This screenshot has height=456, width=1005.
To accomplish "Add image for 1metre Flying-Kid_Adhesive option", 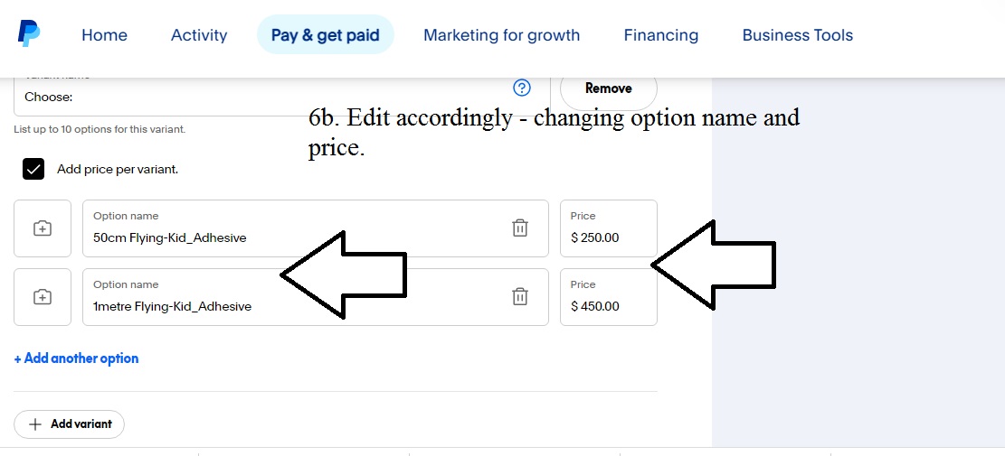I will tap(43, 297).
